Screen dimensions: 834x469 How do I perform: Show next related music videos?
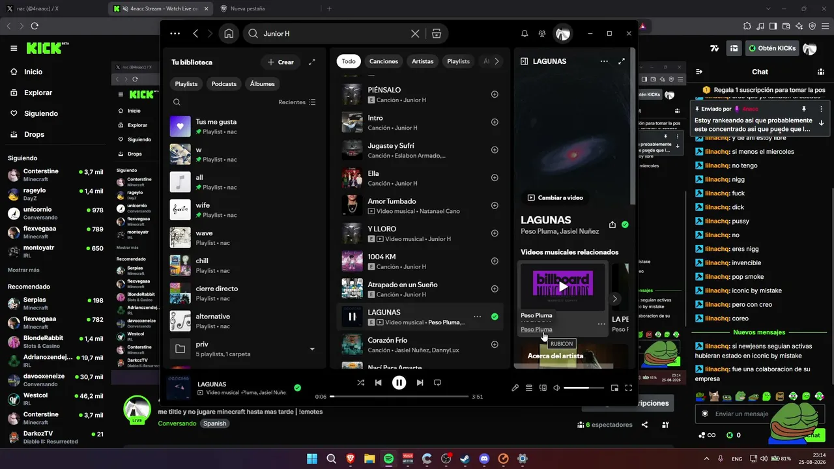tap(614, 299)
